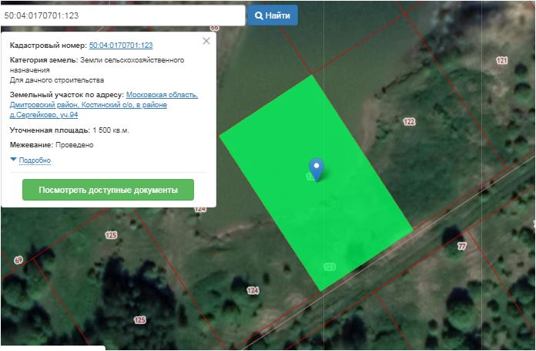Image resolution: width=536 pixels, height=351 pixels.
Task: Expand the Подробно details section
Action: point(34,160)
